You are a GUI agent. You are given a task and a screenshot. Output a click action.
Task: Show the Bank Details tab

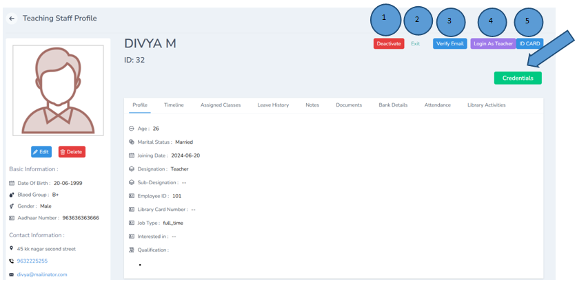click(393, 105)
